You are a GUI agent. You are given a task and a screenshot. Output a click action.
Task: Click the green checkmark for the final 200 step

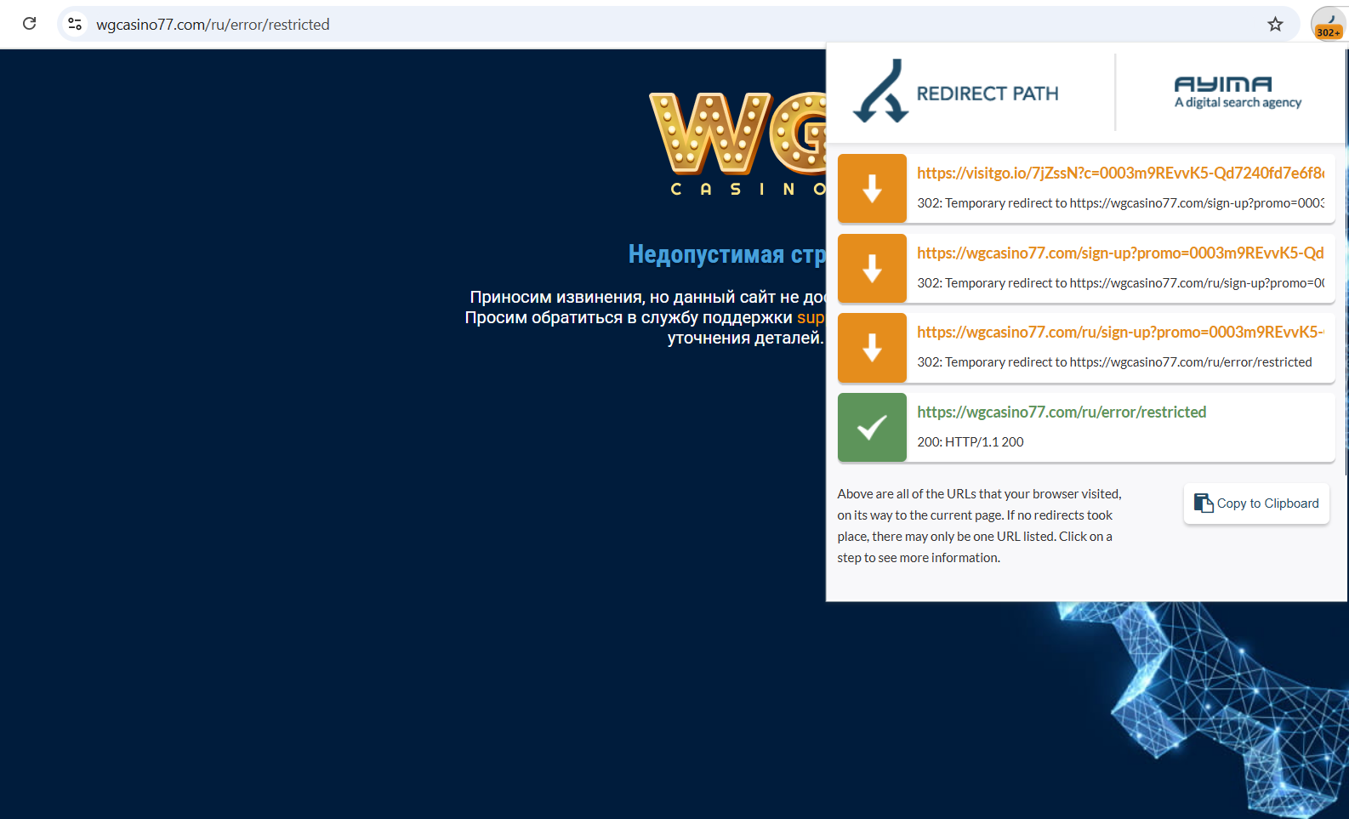[872, 427]
